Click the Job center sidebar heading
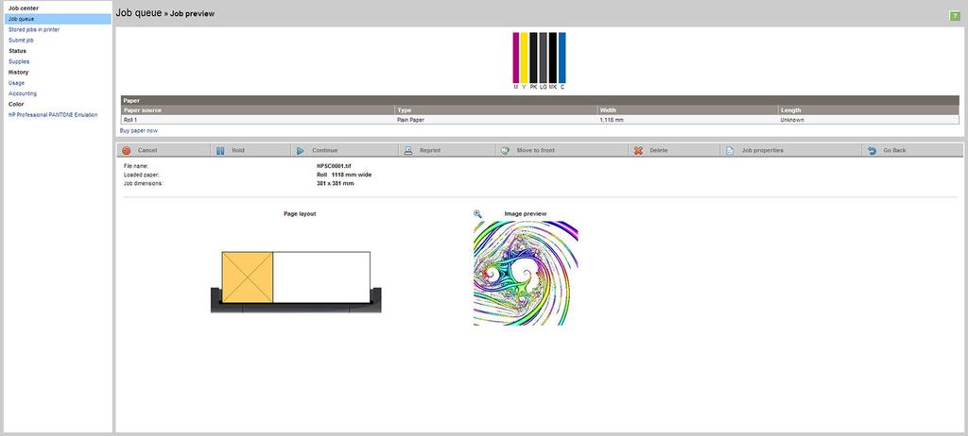968x436 pixels. click(24, 8)
